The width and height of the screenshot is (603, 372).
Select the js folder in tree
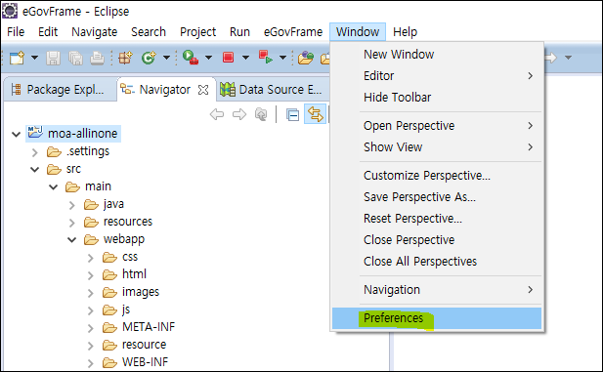(116, 310)
